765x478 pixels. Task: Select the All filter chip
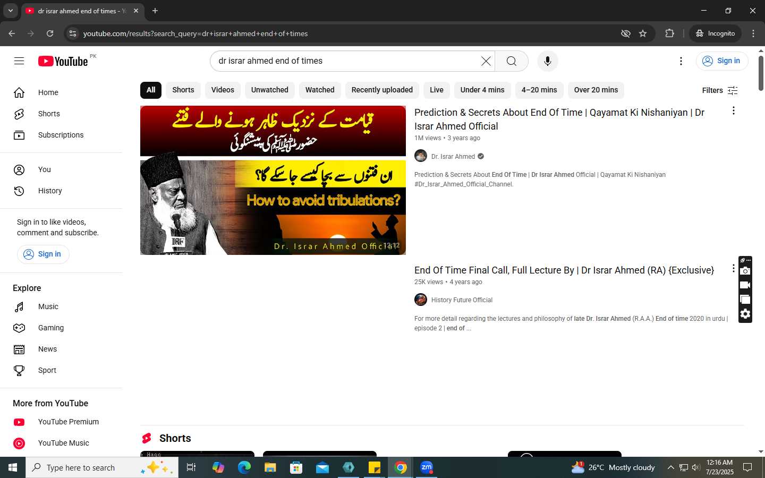pyautogui.click(x=151, y=90)
